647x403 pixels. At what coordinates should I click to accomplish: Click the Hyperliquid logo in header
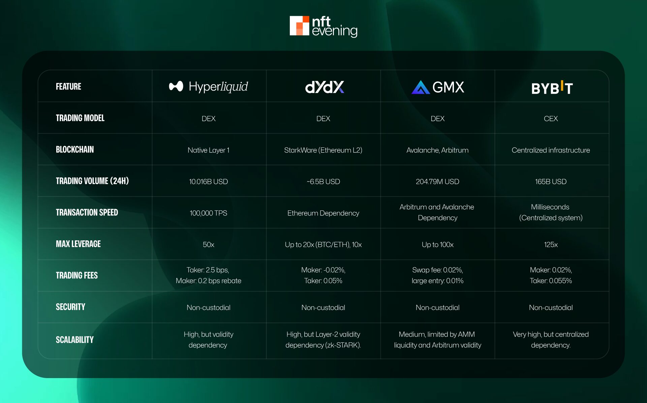click(209, 87)
